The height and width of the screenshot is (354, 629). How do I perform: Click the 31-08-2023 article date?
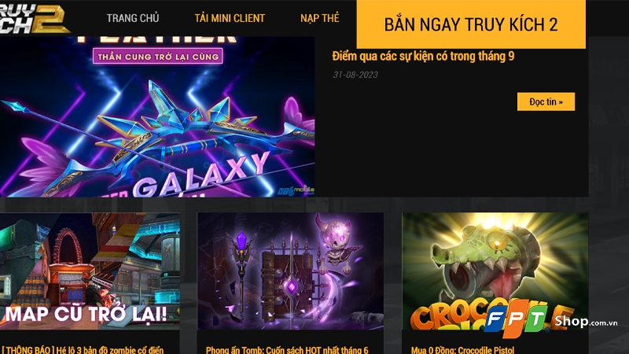click(355, 75)
